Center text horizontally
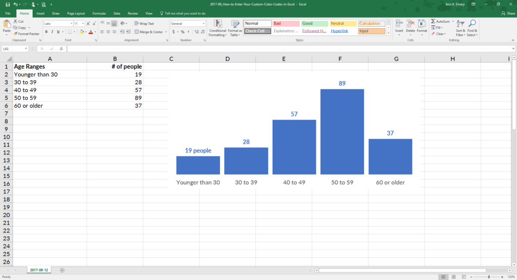The height and width of the screenshot is (280, 517). point(108,32)
